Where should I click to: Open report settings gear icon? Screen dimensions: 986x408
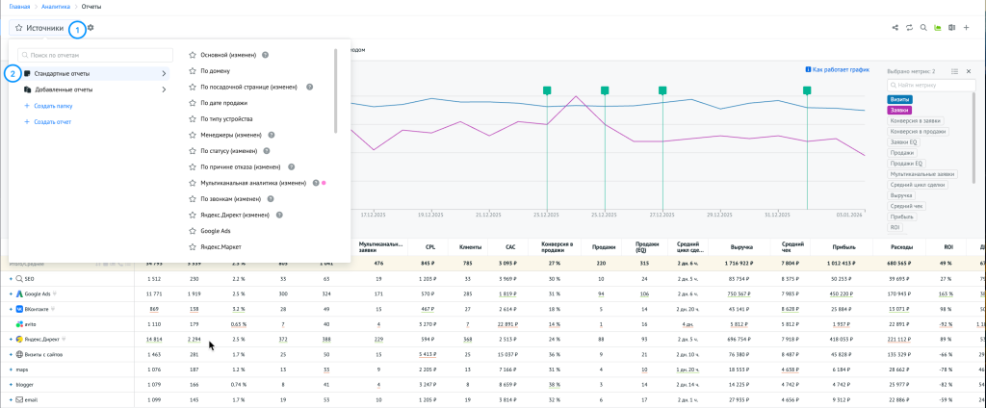pyautogui.click(x=91, y=28)
